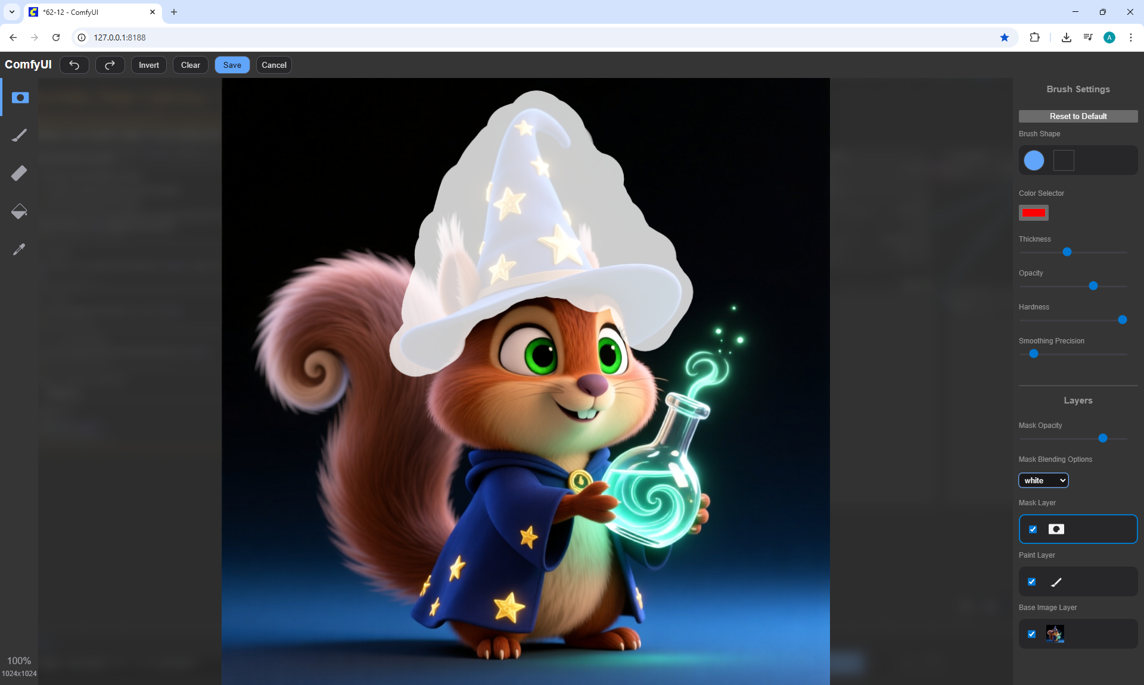Select the paint brush tool
Image resolution: width=1144 pixels, height=685 pixels.
pyautogui.click(x=20, y=136)
